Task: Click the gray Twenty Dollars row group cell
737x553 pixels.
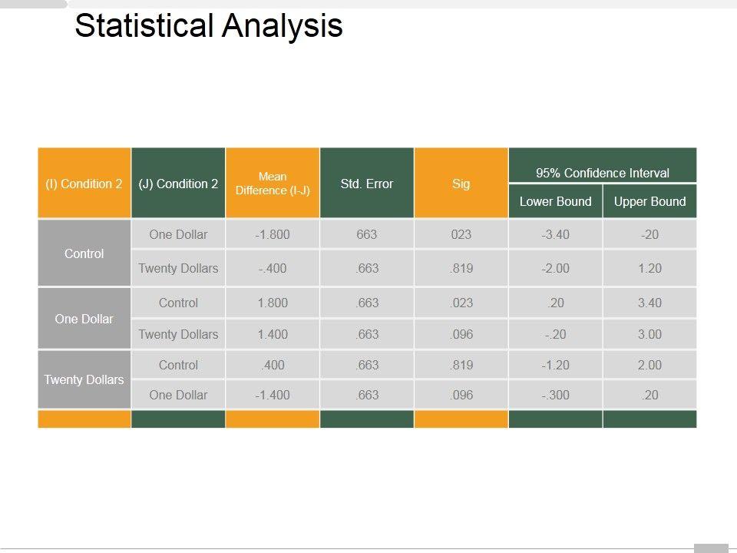Action: [84, 379]
